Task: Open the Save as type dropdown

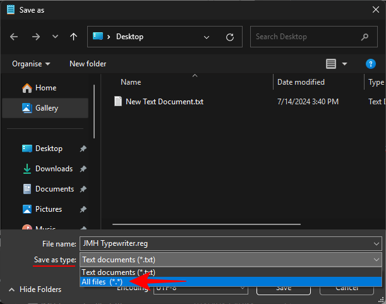Action: 377,260
